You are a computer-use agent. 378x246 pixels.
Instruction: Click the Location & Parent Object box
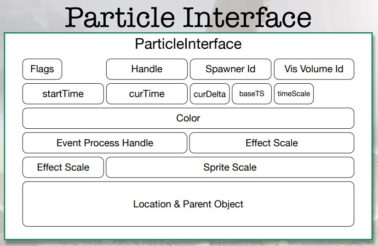click(188, 204)
